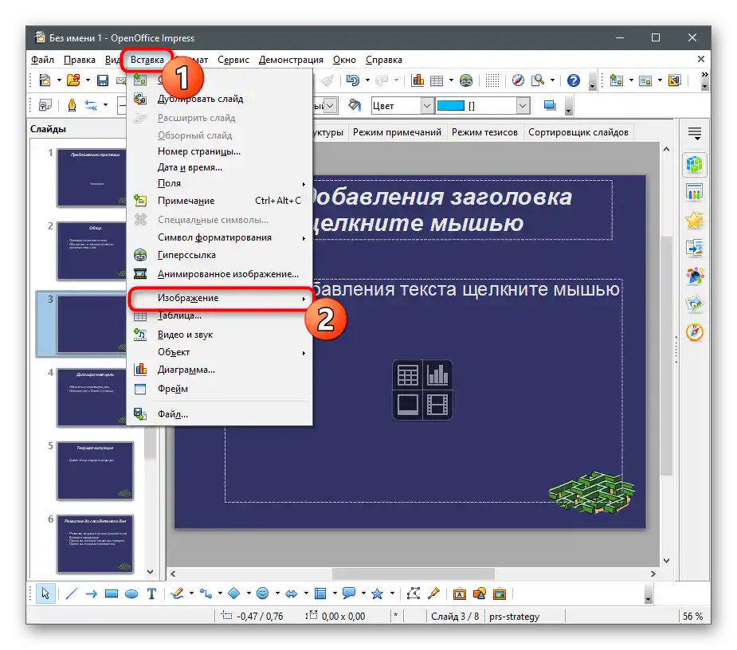Select the arrow Select tool

(x=45, y=593)
